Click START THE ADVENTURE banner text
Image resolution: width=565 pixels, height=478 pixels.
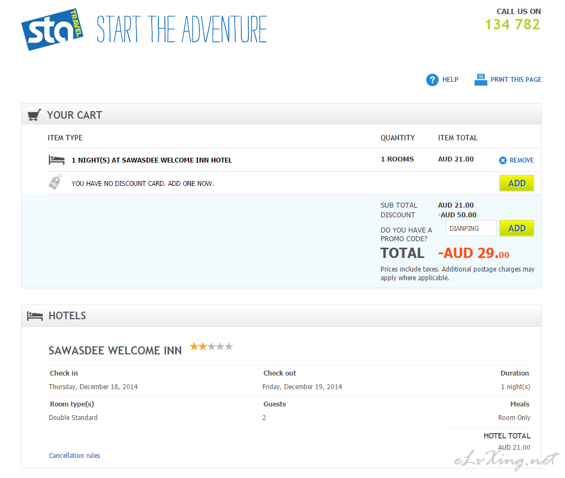coord(182,29)
